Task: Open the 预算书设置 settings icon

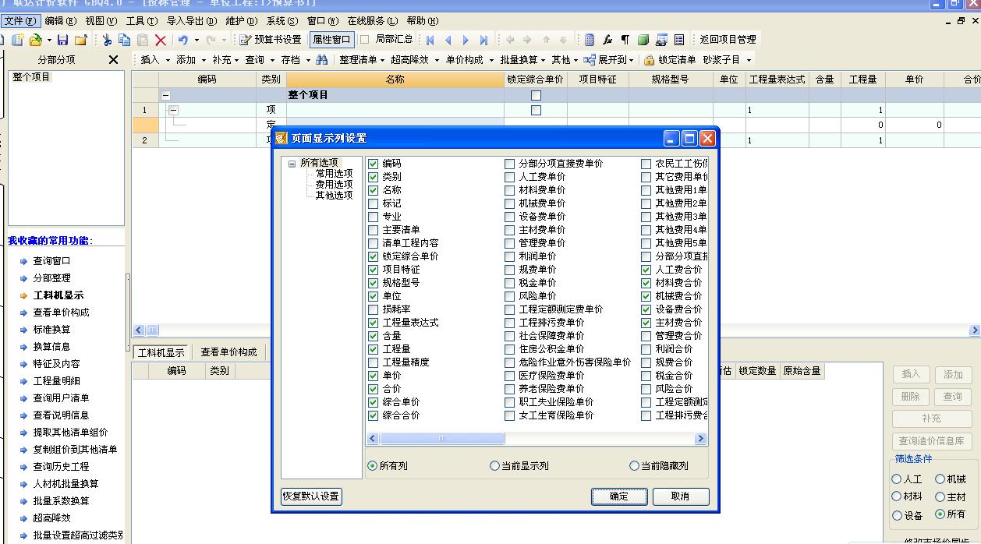Action: tap(246, 40)
